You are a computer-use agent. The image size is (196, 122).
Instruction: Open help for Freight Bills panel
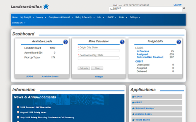coord(179,42)
